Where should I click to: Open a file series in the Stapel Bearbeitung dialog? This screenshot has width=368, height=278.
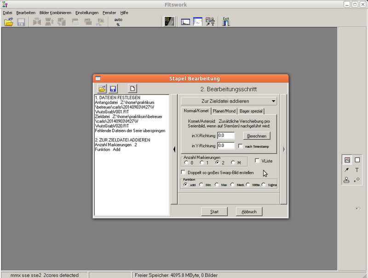101,88
